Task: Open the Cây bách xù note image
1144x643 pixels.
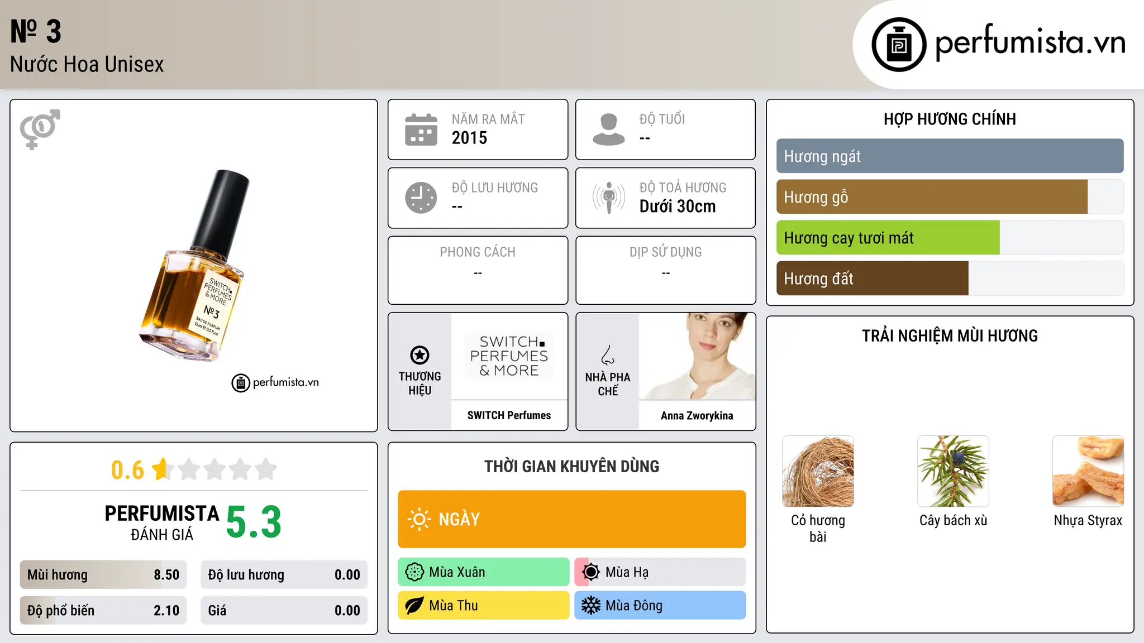Action: click(x=953, y=471)
